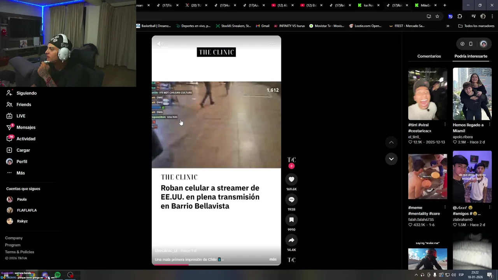The image size is (498, 280).
Task: Save video with bookmark icon
Action: 291,220
